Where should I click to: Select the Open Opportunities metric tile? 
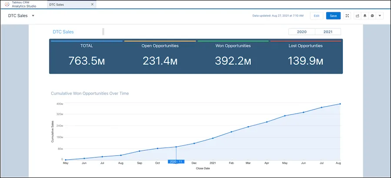point(159,57)
